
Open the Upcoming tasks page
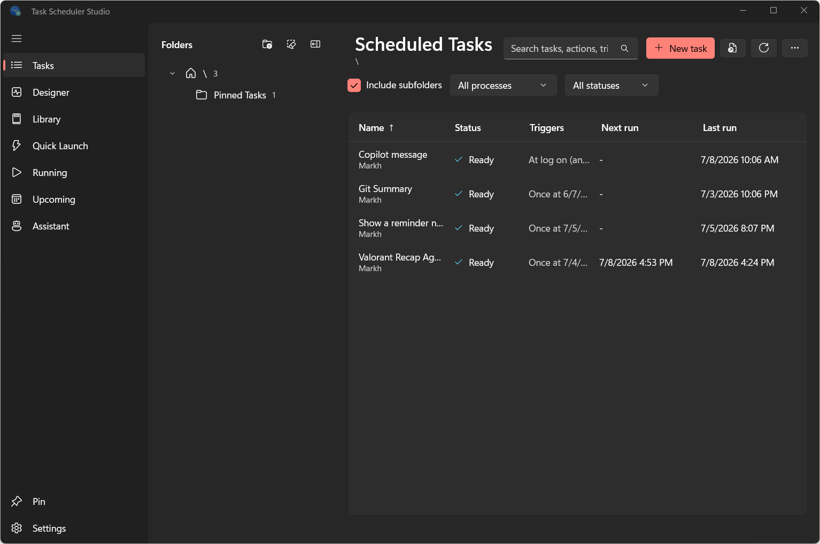click(74, 199)
